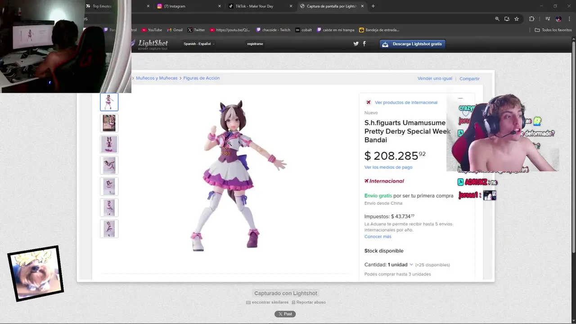Select the sixth product thumbnail
Image resolution: width=576 pixels, height=324 pixels.
point(109,207)
